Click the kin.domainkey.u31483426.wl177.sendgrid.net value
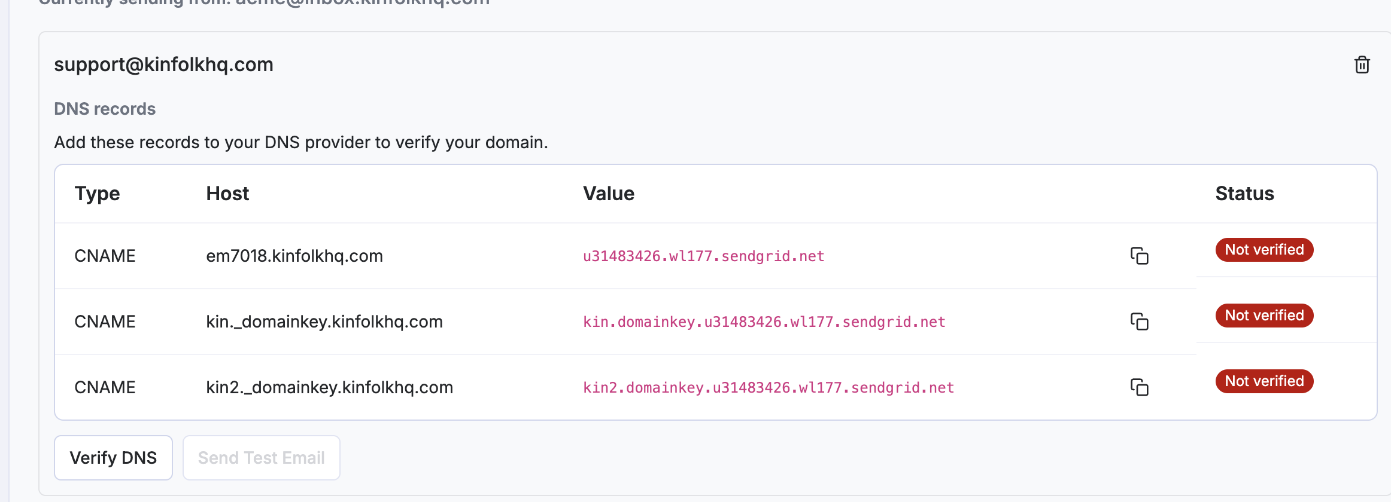 [x=764, y=322]
